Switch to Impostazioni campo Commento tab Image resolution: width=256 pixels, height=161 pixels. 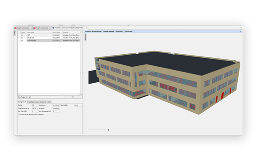(37, 102)
